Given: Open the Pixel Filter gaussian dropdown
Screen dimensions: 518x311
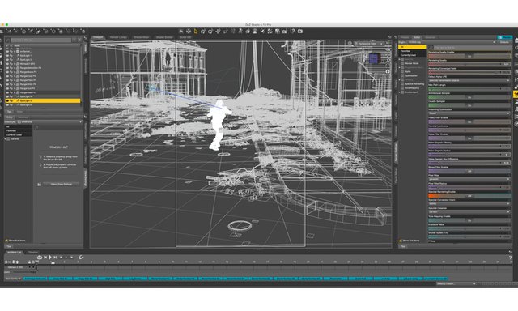Looking at the screenshot, I should pyautogui.click(x=469, y=179).
